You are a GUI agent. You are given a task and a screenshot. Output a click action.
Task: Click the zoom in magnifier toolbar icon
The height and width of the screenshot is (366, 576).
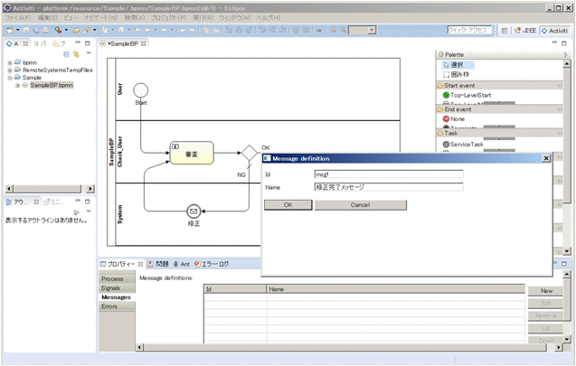point(334,30)
